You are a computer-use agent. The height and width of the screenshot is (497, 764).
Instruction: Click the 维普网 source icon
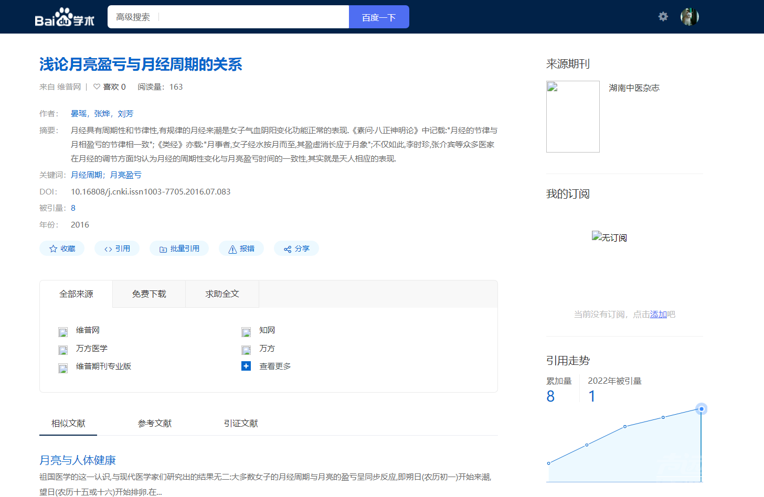click(63, 332)
